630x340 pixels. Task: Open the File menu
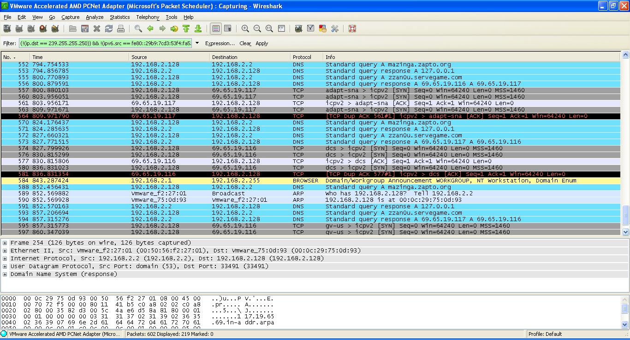coord(7,17)
